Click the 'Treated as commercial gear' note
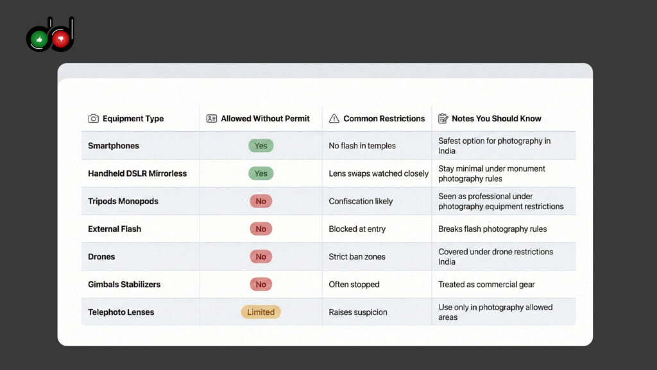The width and height of the screenshot is (657, 370). point(486,285)
